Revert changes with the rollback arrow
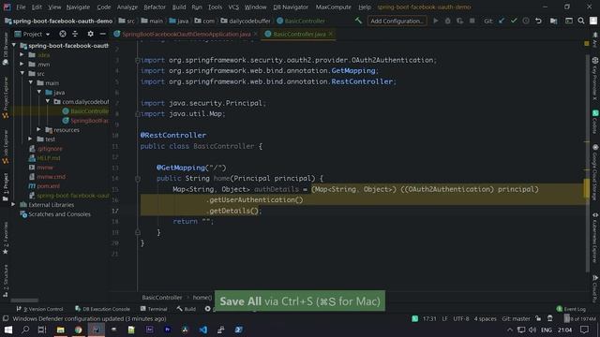The image size is (600, 337). (538, 21)
